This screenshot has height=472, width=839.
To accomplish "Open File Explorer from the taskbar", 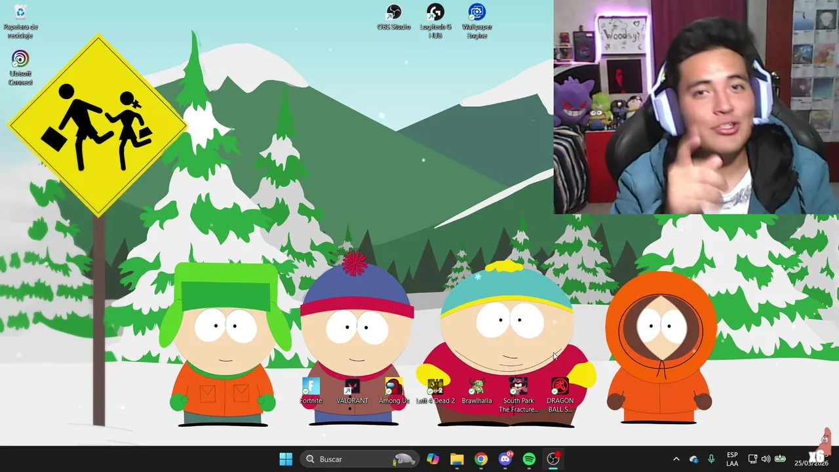I will click(x=457, y=459).
